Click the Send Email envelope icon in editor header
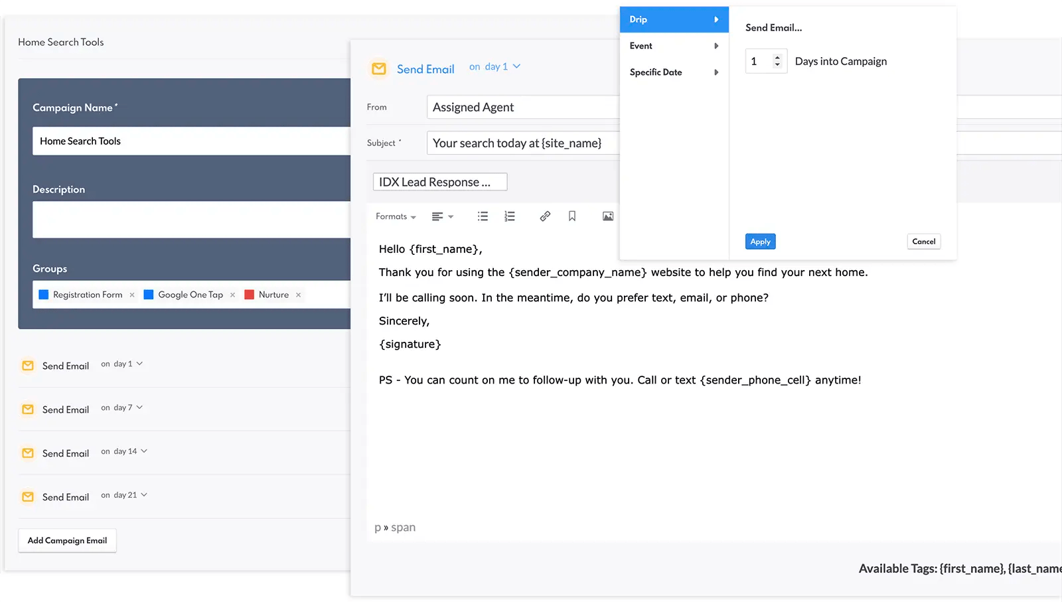The height and width of the screenshot is (602, 1062). click(x=379, y=69)
